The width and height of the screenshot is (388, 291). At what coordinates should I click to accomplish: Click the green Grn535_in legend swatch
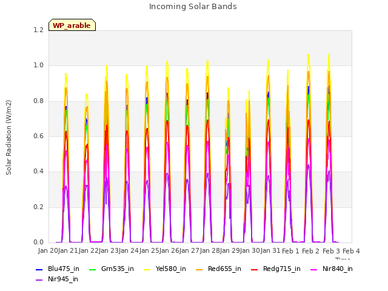click(x=92, y=269)
